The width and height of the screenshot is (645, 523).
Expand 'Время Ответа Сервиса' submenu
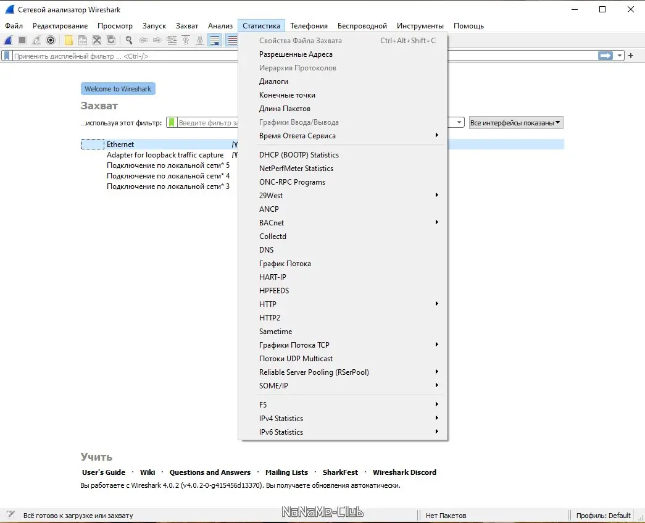[343, 136]
